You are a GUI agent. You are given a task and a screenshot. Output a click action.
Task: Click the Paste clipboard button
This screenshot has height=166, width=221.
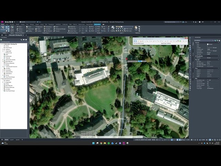(136, 28)
